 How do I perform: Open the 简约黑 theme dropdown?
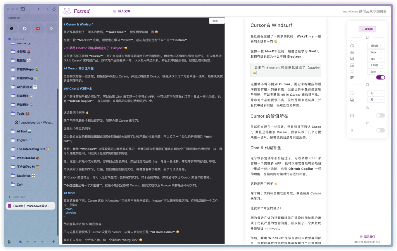tap(376, 46)
